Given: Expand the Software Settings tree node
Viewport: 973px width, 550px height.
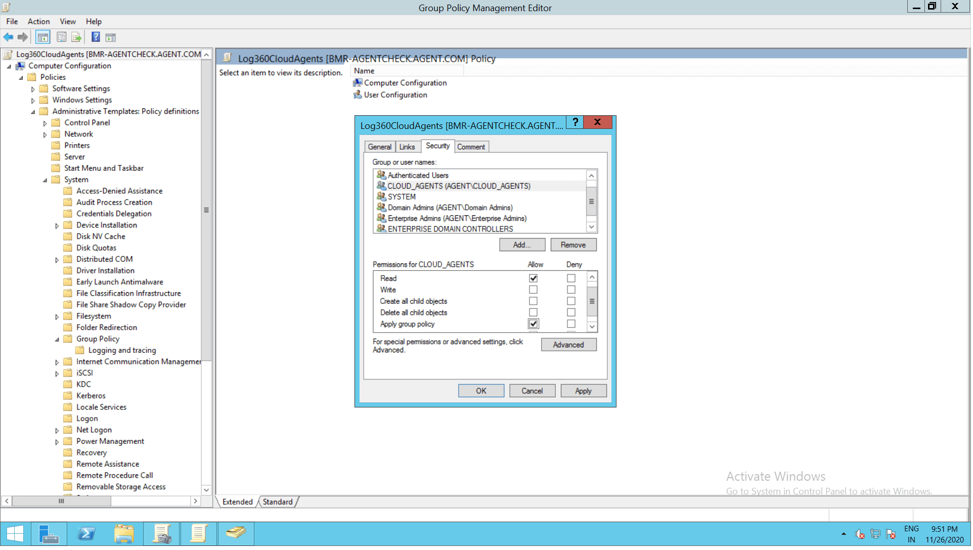Looking at the screenshot, I should 33,89.
